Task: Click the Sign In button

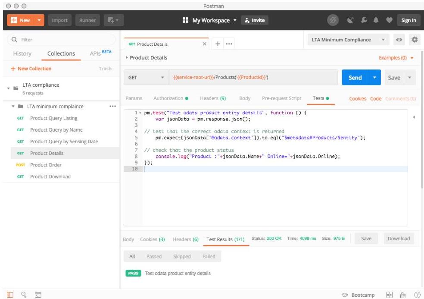Action: (x=408, y=20)
